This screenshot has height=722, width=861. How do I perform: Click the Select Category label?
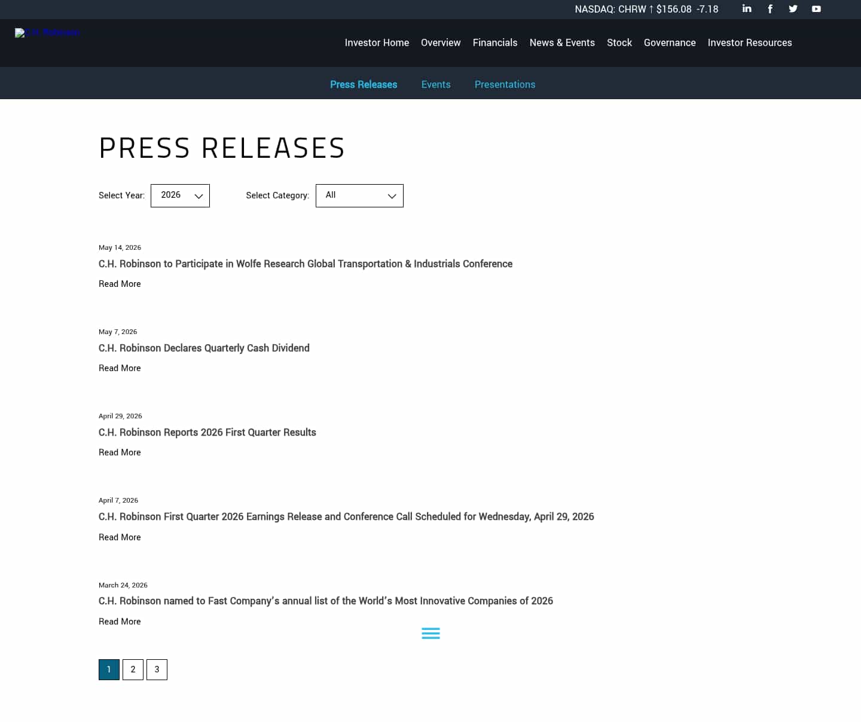277,195
